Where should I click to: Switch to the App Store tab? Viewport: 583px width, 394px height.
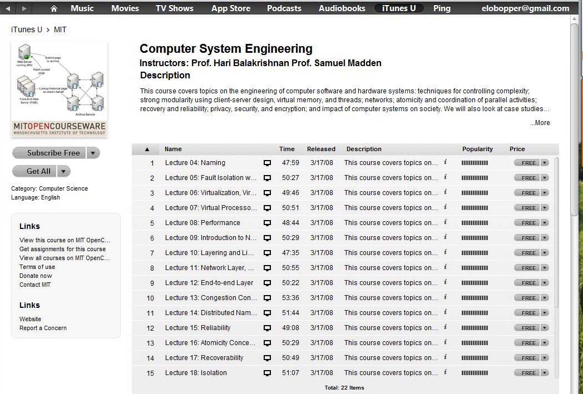point(230,8)
